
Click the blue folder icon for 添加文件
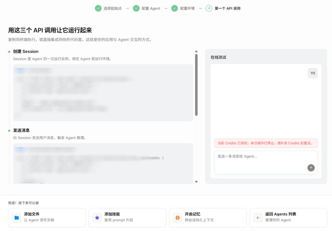(x=17, y=218)
